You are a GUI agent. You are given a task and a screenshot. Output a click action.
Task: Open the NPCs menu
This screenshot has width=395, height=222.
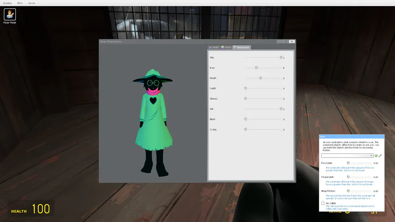point(20,3)
